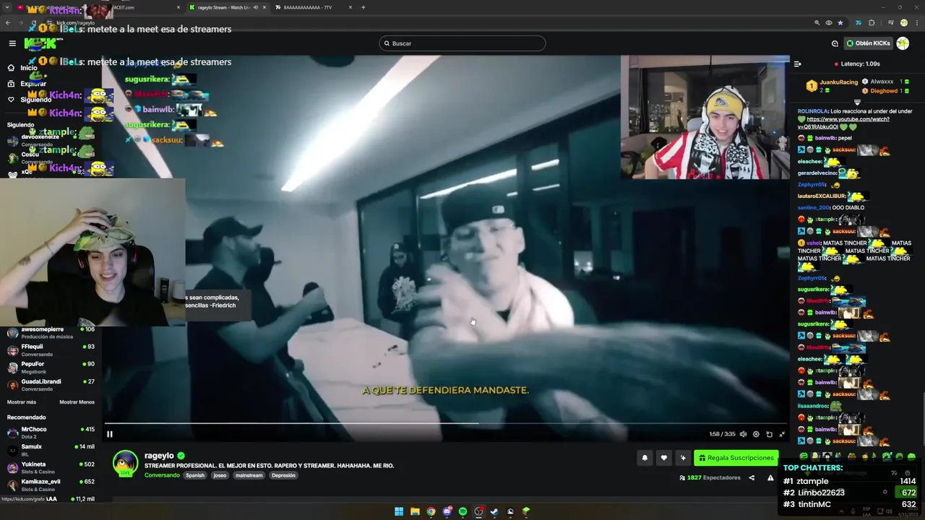Viewport: 925px width, 520px height.
Task: Click the rageylo channel avatar
Action: (125, 464)
